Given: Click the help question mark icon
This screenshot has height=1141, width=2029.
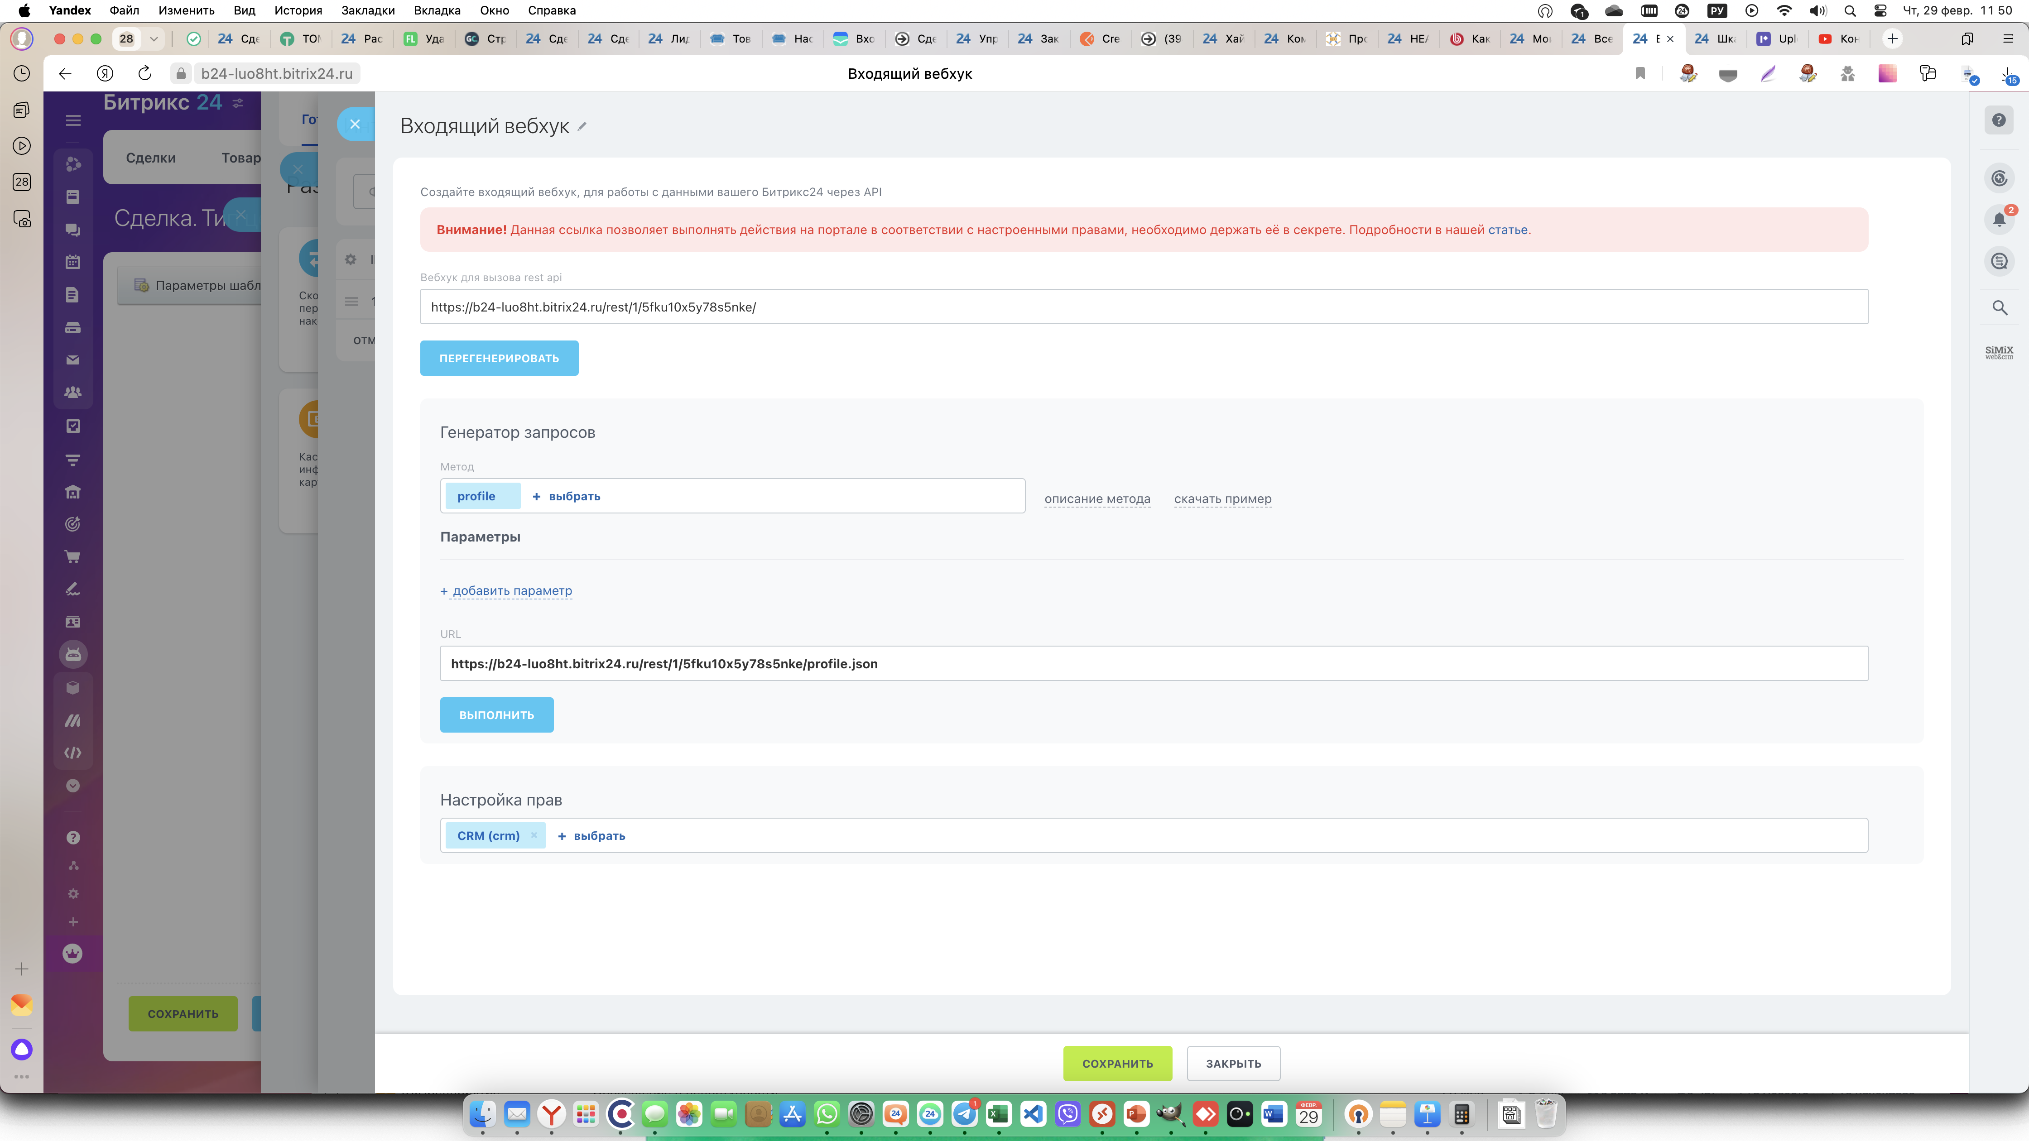Looking at the screenshot, I should [x=1999, y=120].
